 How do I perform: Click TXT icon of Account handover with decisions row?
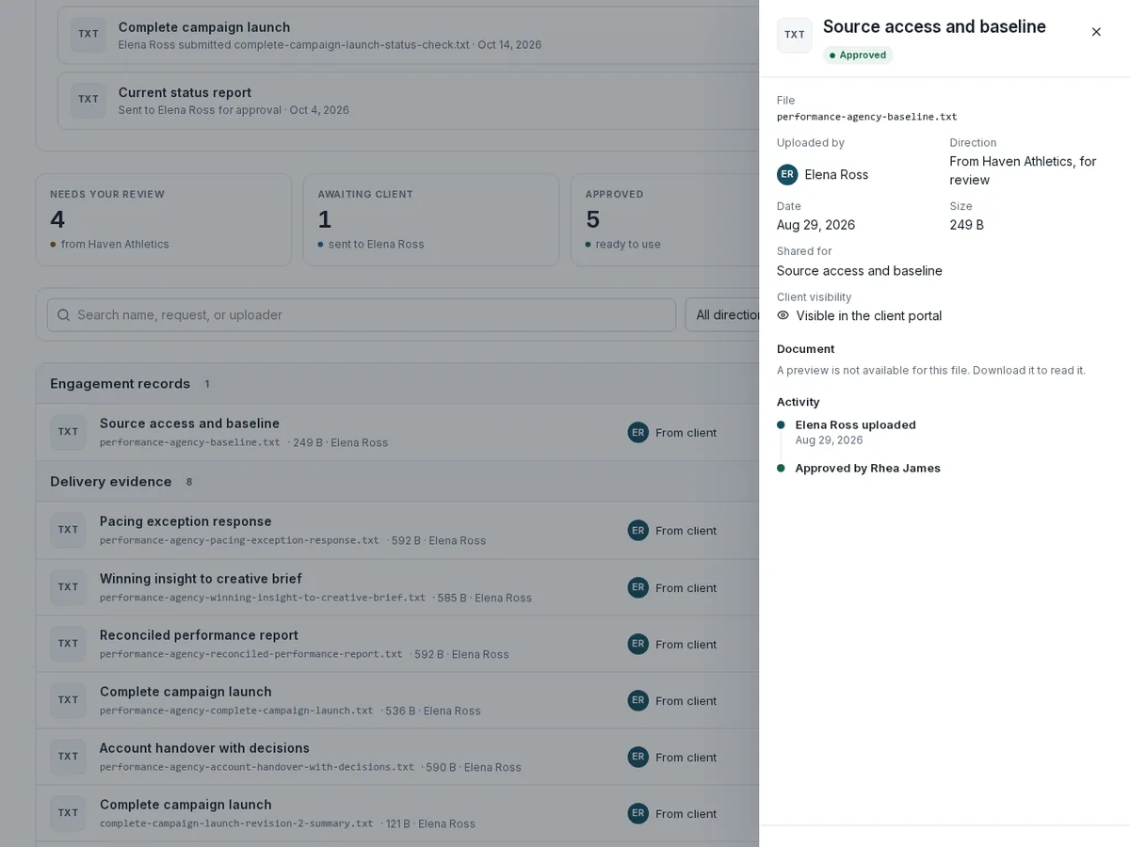(x=69, y=757)
